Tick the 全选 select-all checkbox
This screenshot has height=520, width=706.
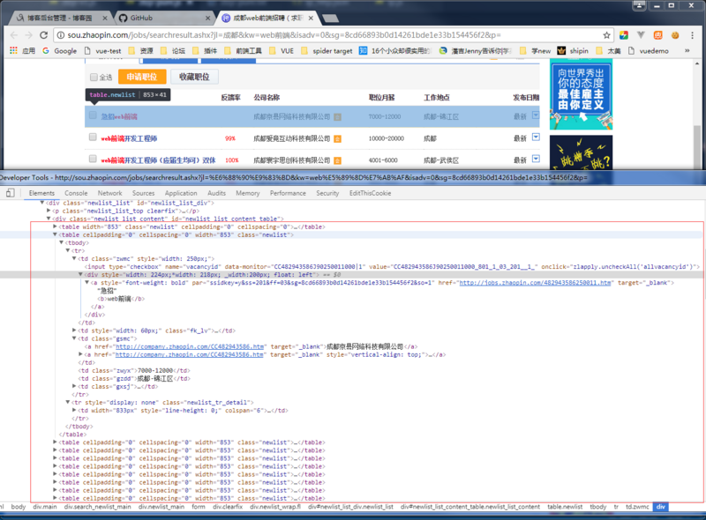click(x=94, y=77)
